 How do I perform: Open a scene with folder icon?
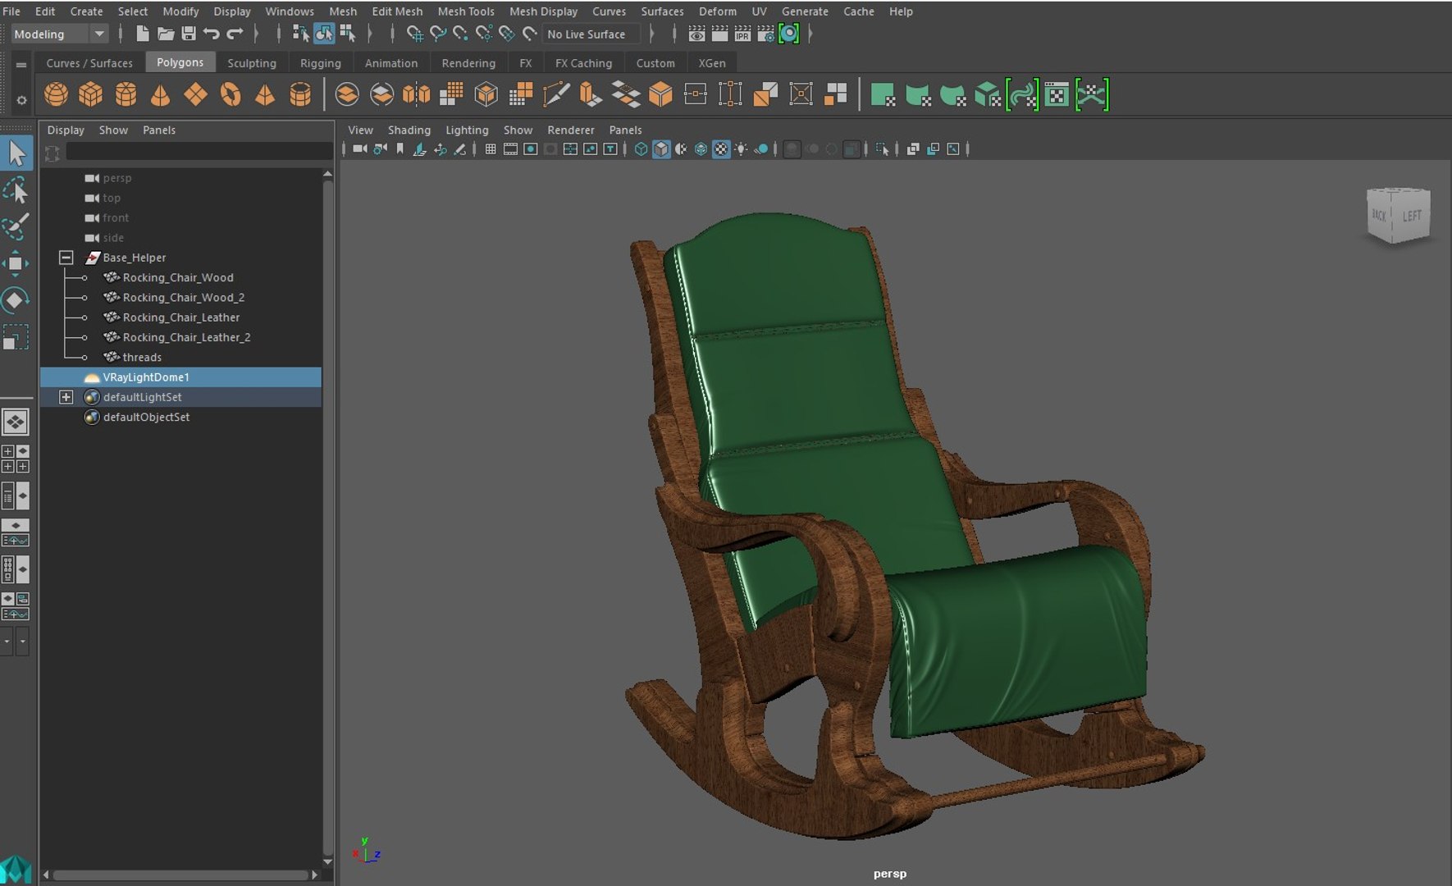166,34
